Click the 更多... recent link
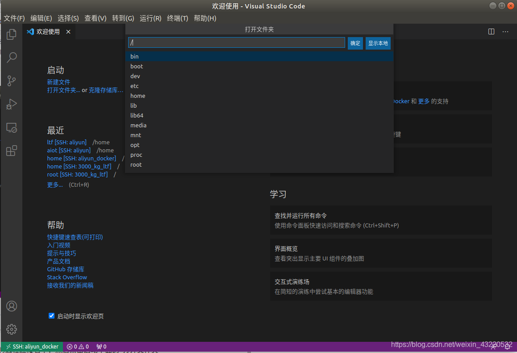This screenshot has height=353, width=517. coord(55,185)
